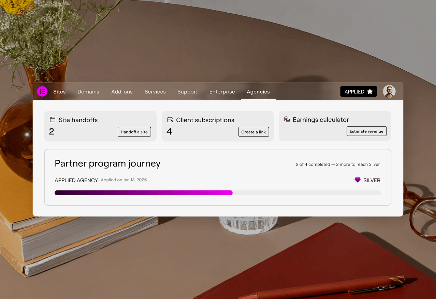Click the Elementor logo icon
The width and height of the screenshot is (436, 299).
[x=42, y=91]
